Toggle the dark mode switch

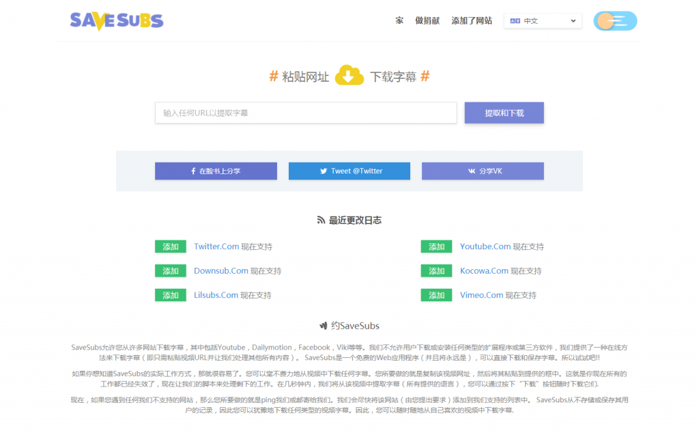[615, 21]
